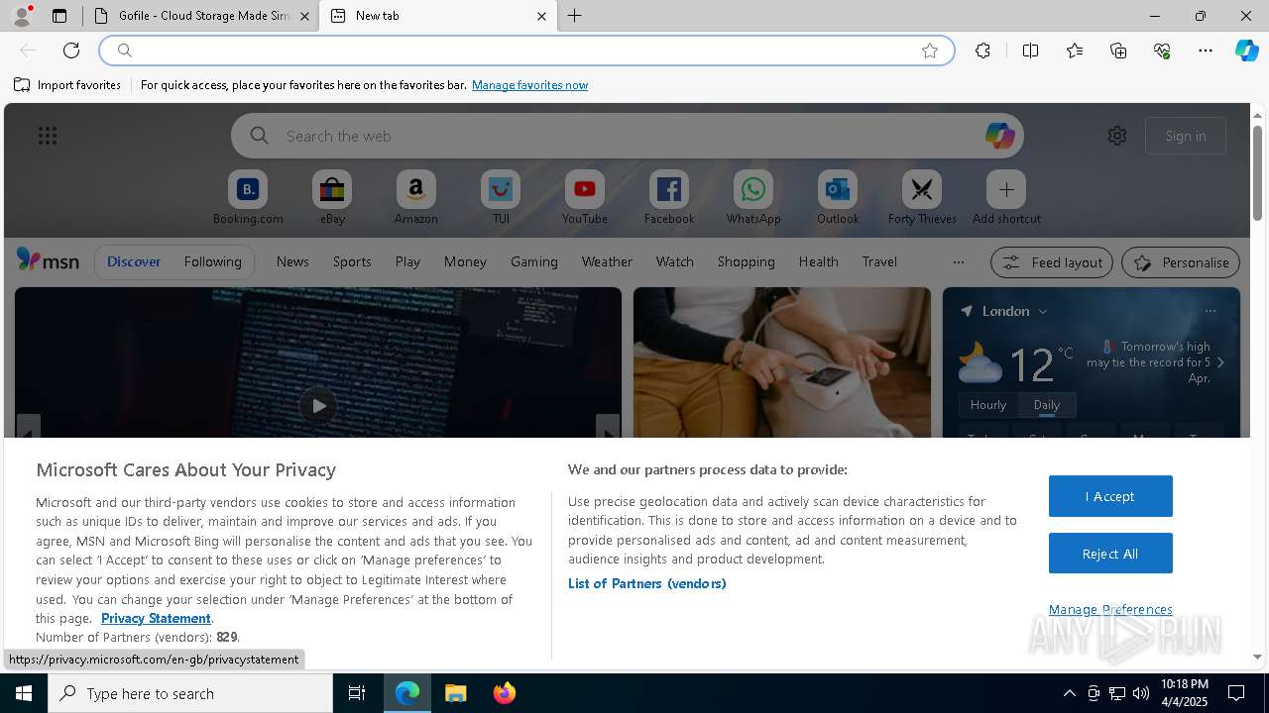This screenshot has height=713, width=1269.
Task: Show hidden system tray icons
Action: tap(1069, 693)
